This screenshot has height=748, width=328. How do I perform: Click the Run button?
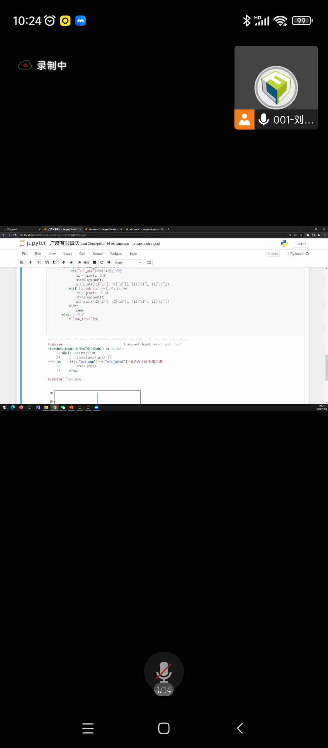click(x=84, y=262)
